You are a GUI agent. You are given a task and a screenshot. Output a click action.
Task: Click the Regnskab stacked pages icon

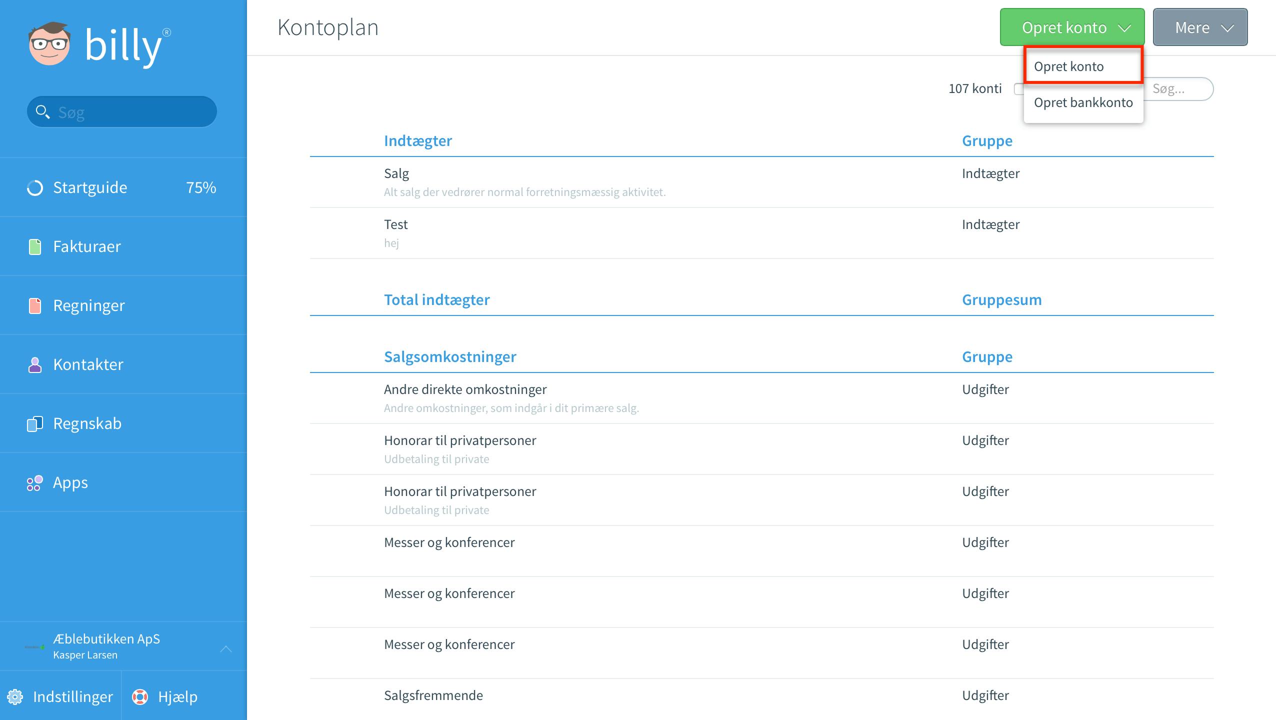tap(35, 424)
